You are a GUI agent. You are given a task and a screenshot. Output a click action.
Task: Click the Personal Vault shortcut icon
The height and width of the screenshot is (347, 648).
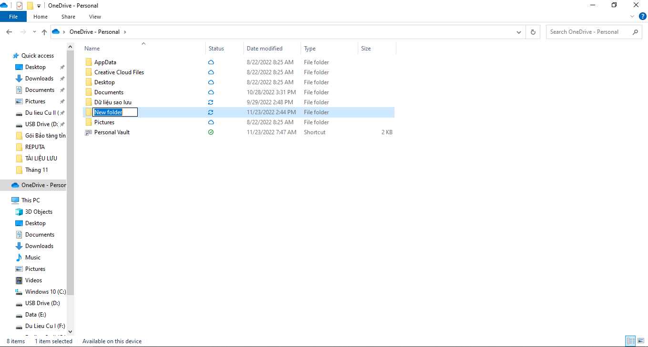coord(88,132)
